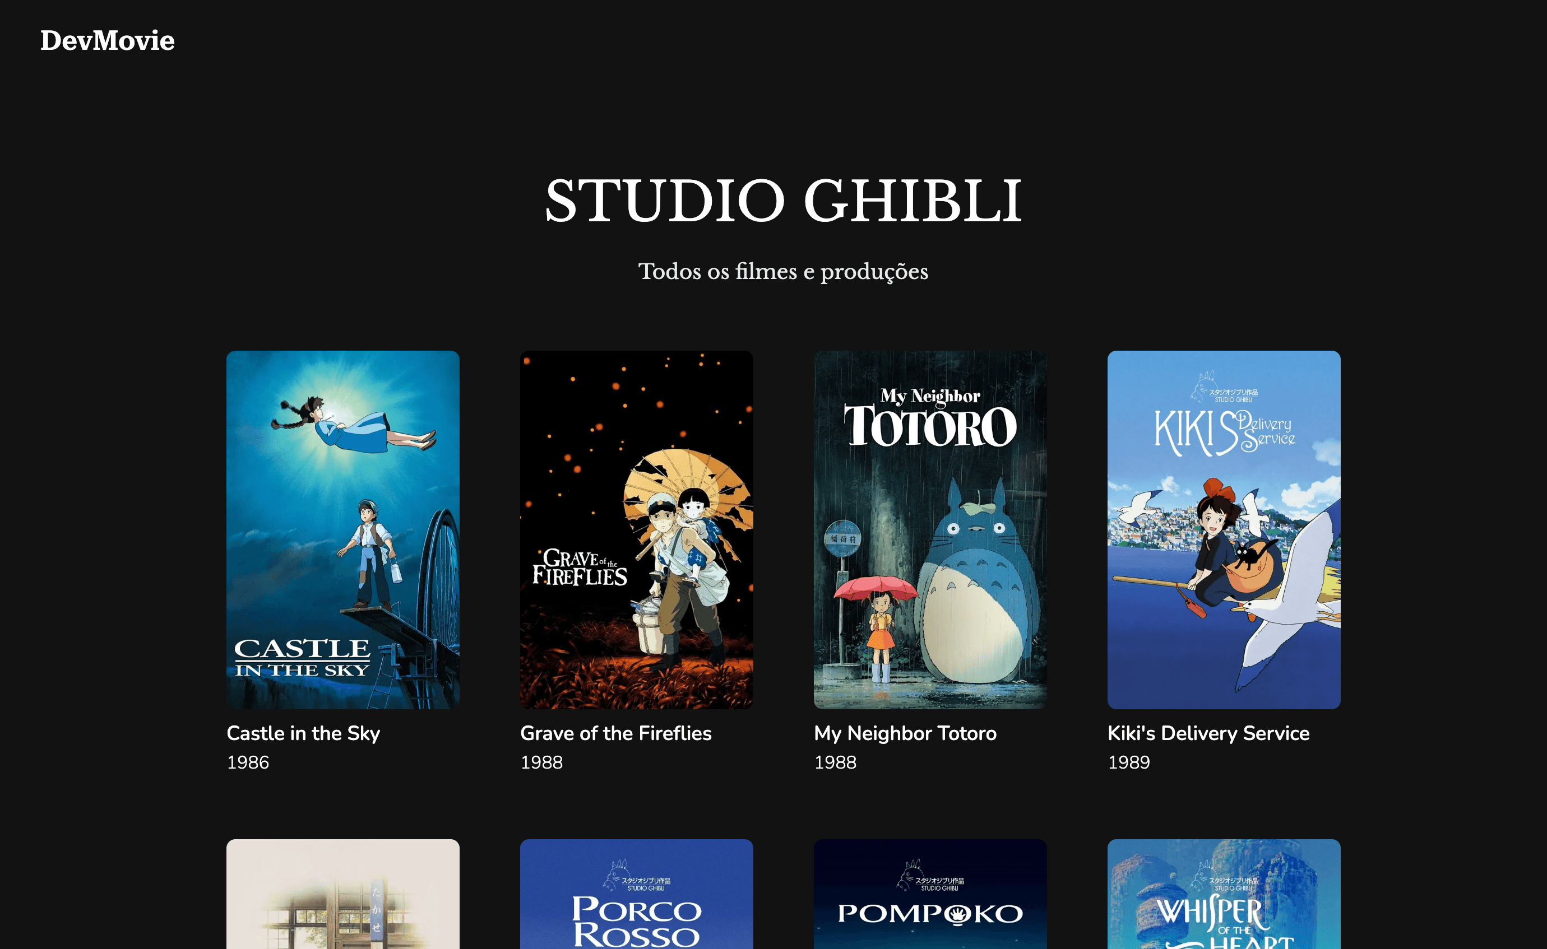Select the Whisper of the Heart poster
The height and width of the screenshot is (949, 1547).
(x=1224, y=895)
